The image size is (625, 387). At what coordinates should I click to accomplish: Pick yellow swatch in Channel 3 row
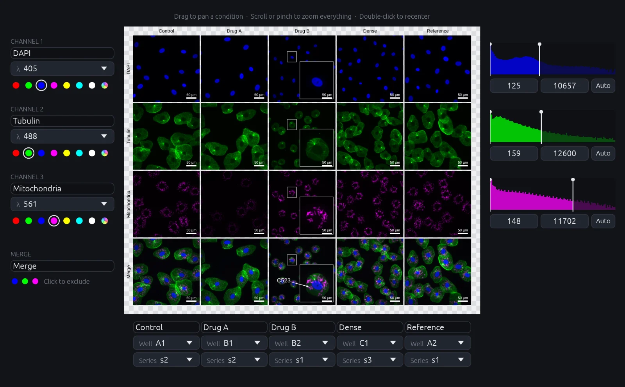click(x=67, y=221)
